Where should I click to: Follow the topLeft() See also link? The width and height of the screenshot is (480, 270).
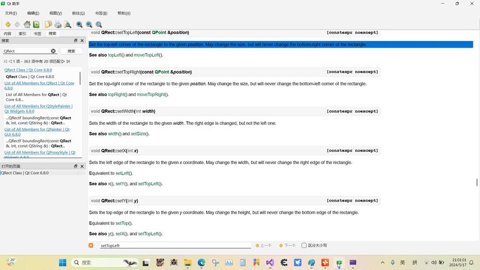click(x=116, y=55)
